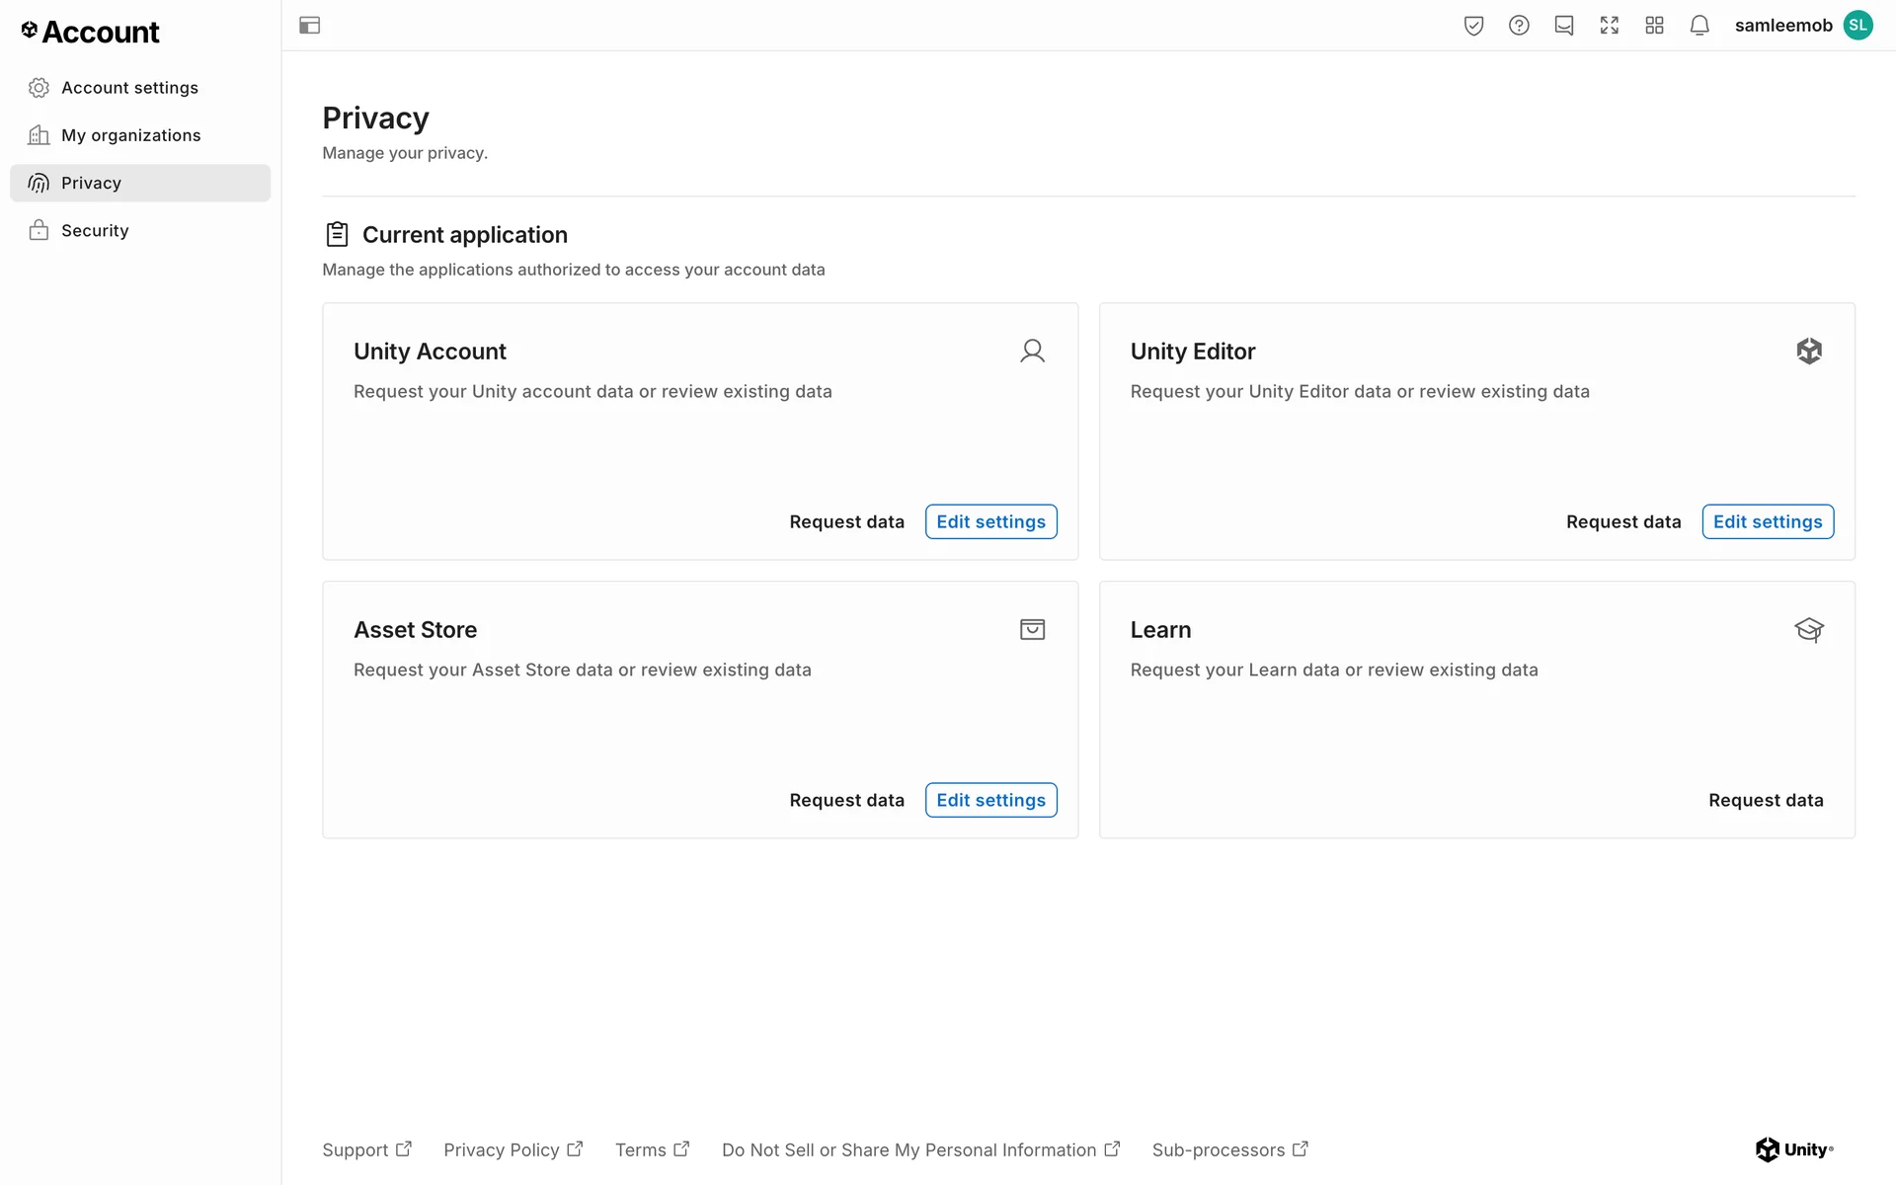Go to My organizations
The image size is (1896, 1185).
coord(130,135)
